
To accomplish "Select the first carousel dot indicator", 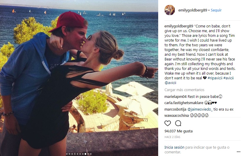I will coord(67,154).
